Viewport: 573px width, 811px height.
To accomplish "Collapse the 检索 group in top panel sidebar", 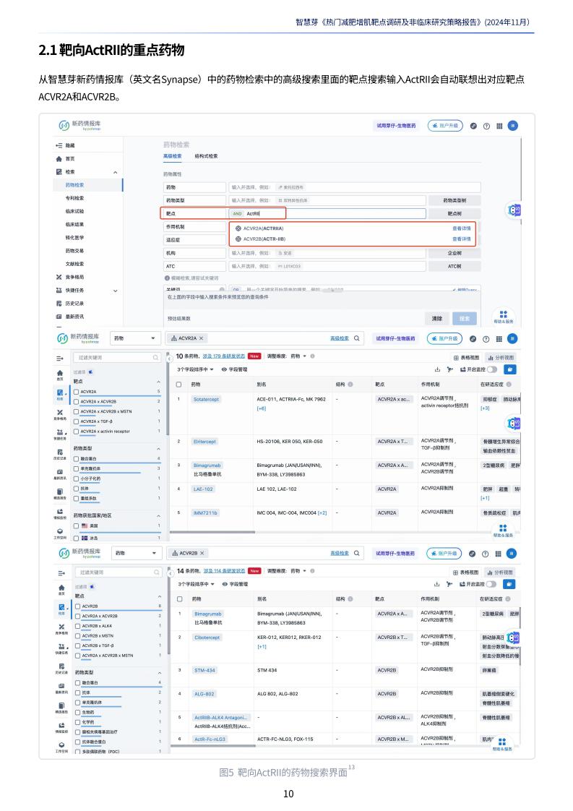I will (116, 172).
